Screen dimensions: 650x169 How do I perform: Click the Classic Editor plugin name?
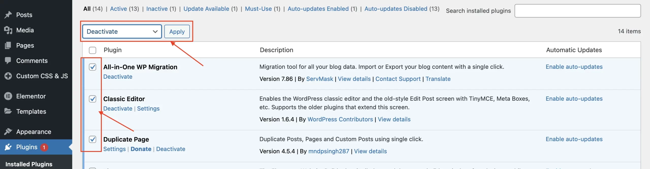click(124, 99)
